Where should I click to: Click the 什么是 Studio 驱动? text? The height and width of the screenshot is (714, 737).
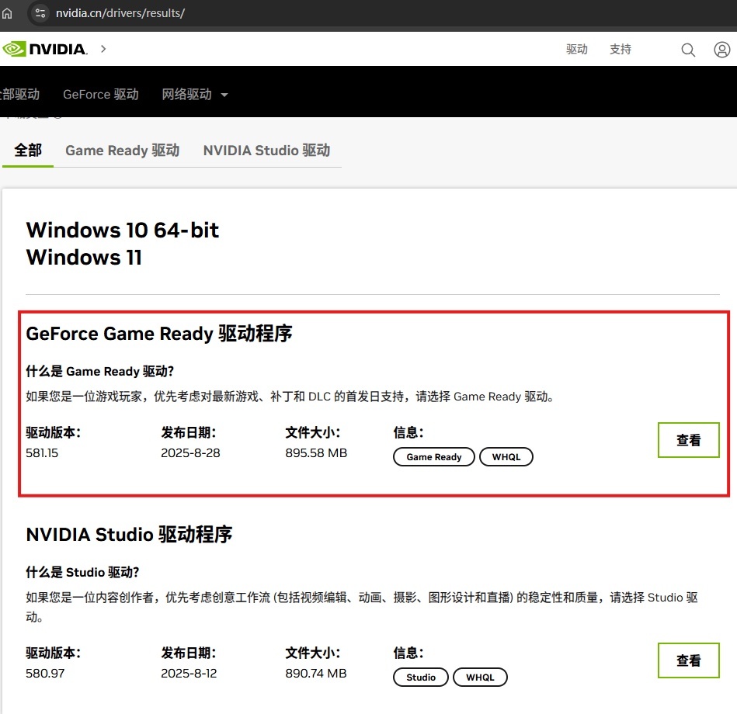tap(82, 573)
